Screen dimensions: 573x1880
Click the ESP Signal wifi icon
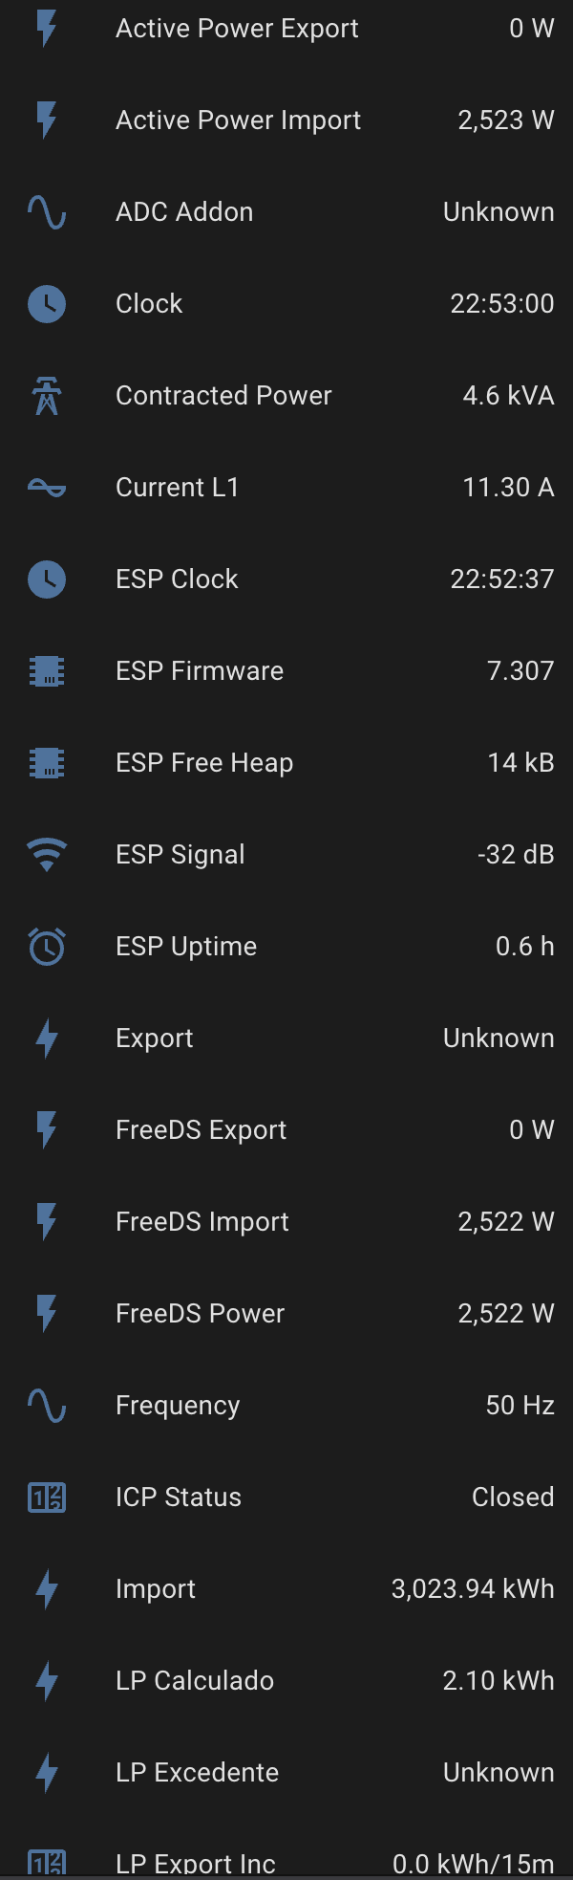[46, 855]
